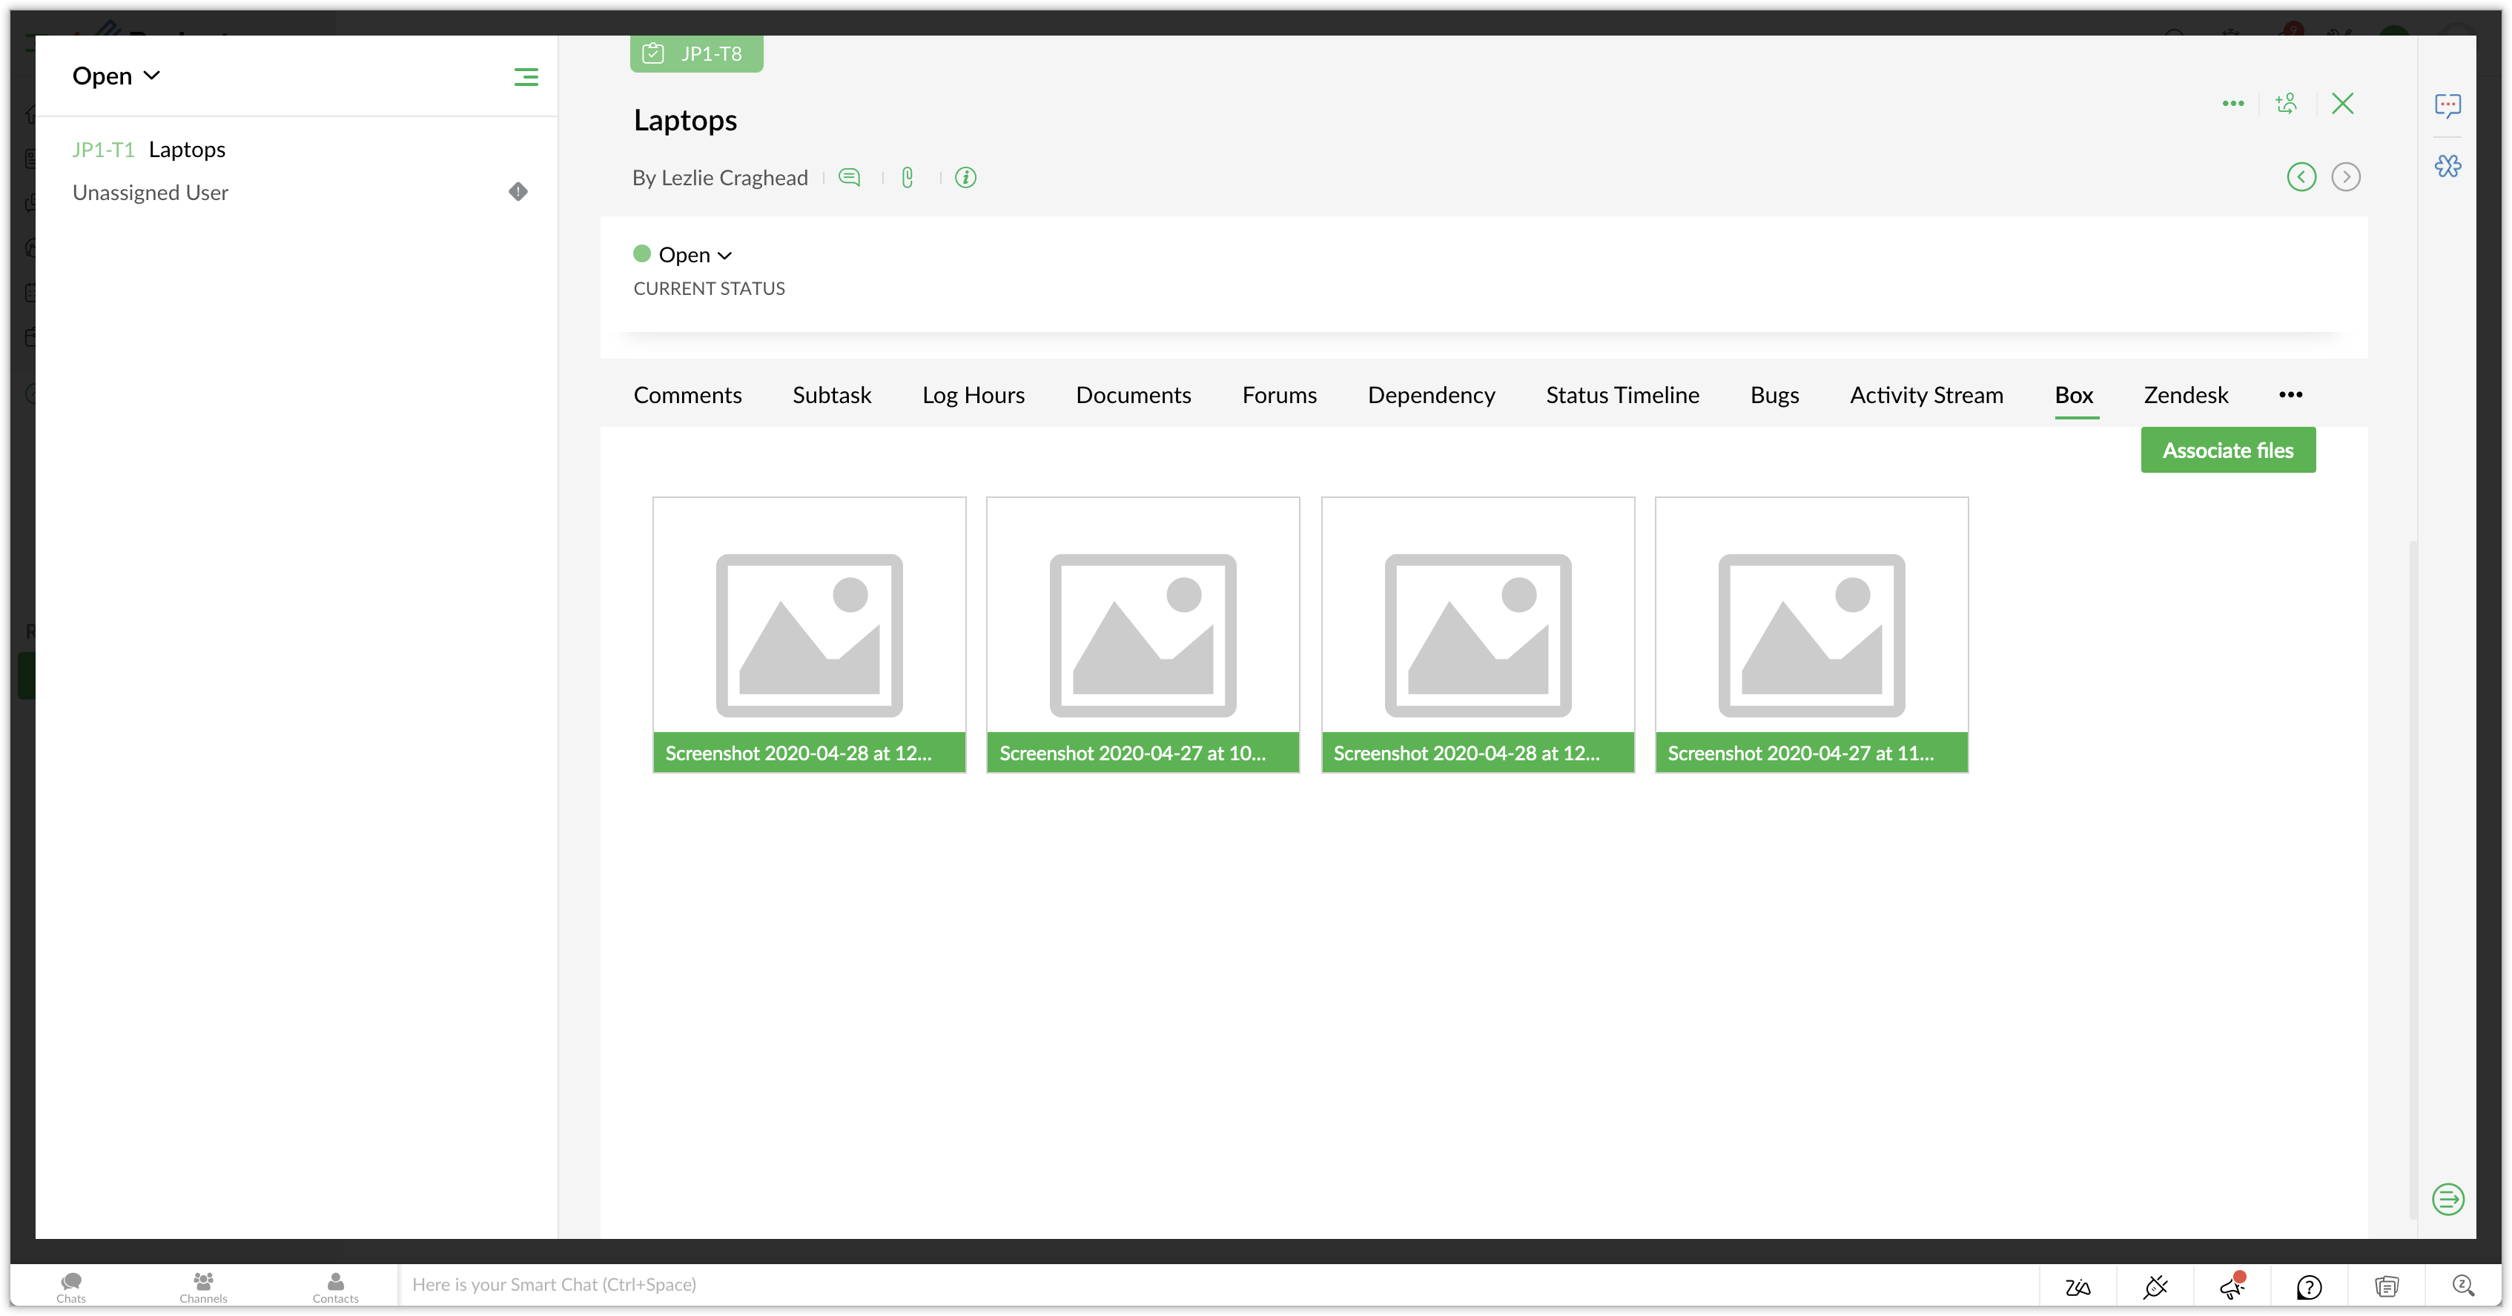Open Screenshot 2020-04-27 at 10 thumbnail
The height and width of the screenshot is (1316, 2512).
click(x=1142, y=634)
